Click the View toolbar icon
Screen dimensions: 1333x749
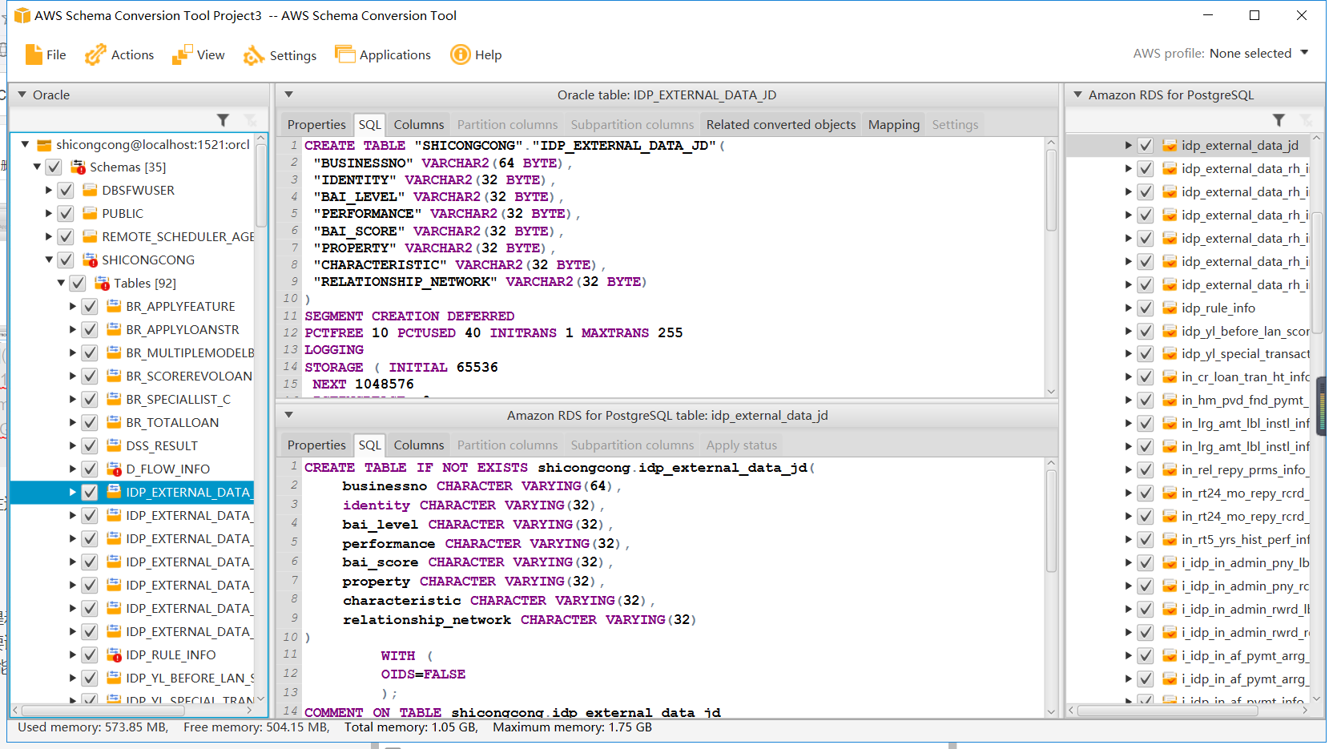click(x=182, y=54)
